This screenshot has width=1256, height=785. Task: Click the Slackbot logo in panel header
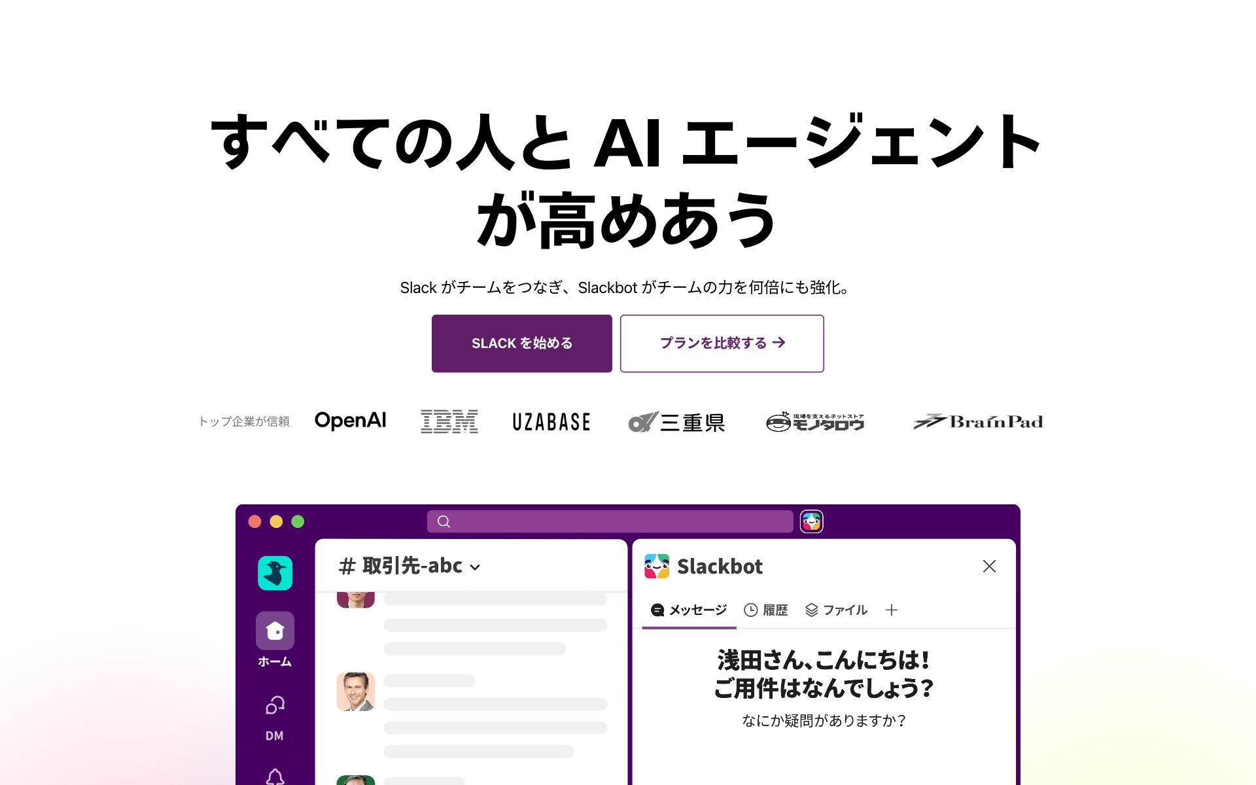point(657,566)
